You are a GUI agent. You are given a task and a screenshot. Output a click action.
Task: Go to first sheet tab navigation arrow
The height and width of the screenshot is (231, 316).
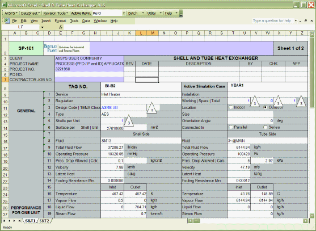[x=4, y=221]
